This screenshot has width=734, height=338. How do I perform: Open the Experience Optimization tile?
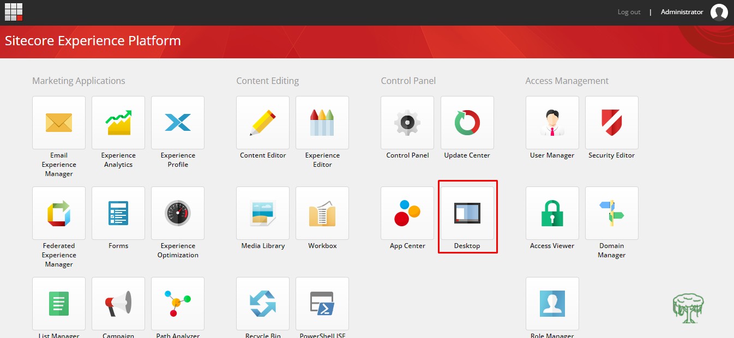[178, 213]
